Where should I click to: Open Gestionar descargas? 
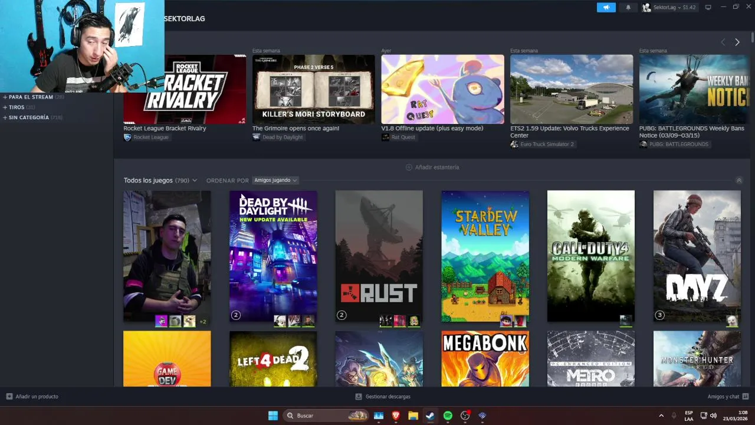383,397
